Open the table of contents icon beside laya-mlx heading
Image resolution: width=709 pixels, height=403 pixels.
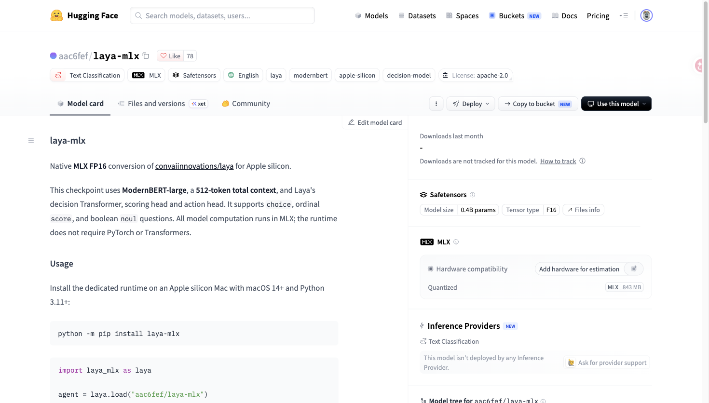[31, 141]
